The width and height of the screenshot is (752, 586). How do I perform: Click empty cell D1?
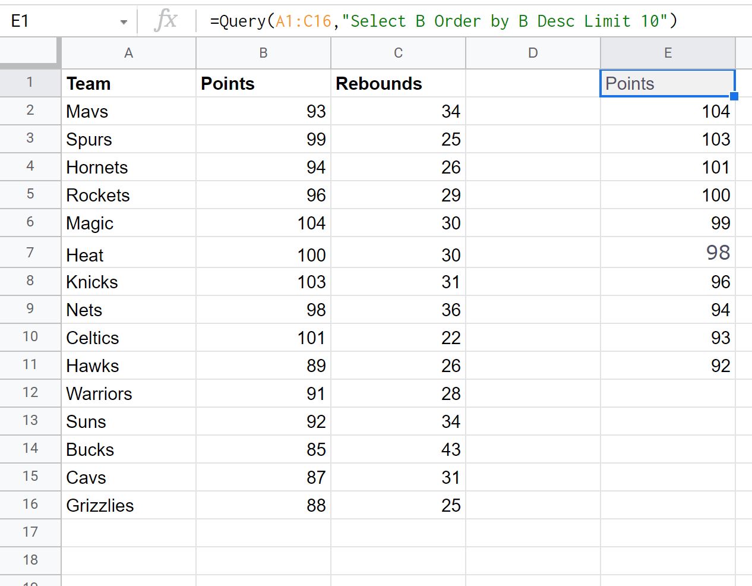click(533, 83)
